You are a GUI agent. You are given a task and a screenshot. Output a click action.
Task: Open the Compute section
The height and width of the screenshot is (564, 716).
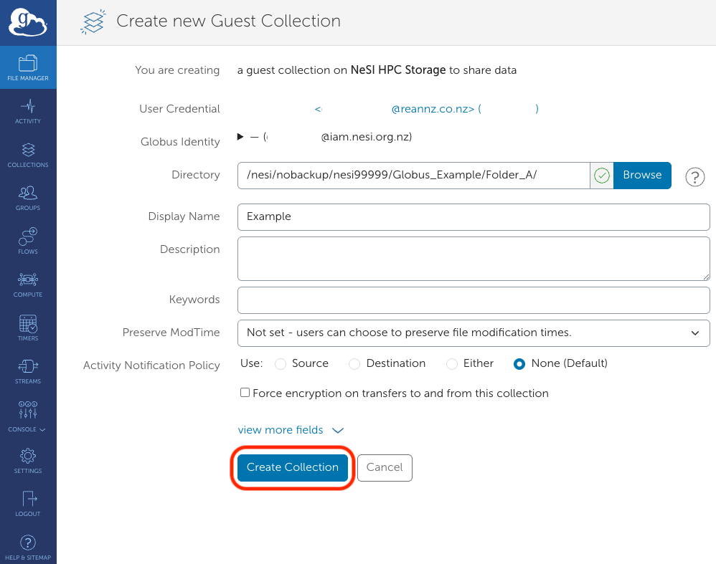(x=28, y=285)
